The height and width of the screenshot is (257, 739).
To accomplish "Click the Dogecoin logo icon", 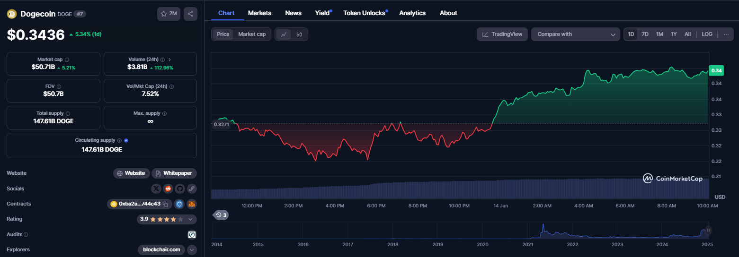I will tap(12, 14).
